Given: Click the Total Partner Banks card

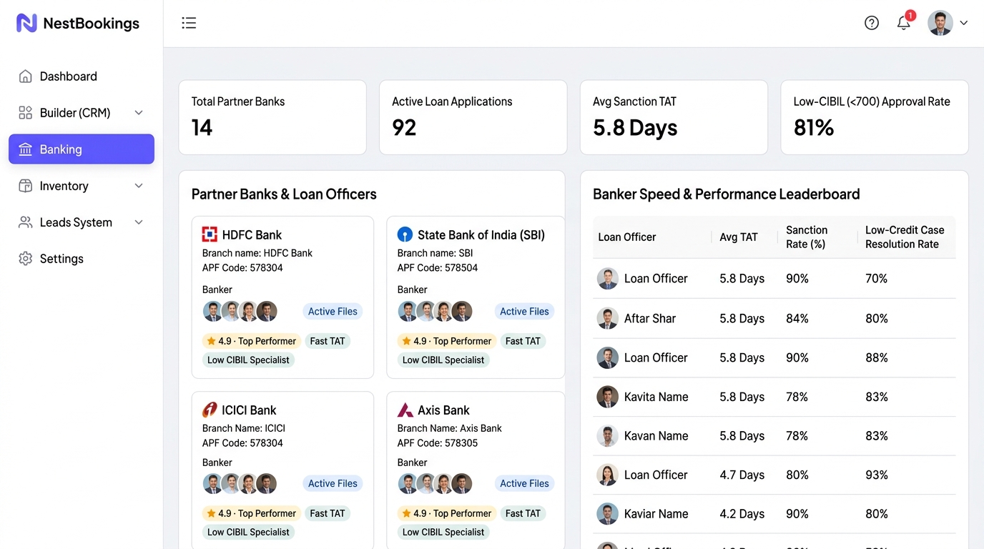Looking at the screenshot, I should (x=272, y=117).
